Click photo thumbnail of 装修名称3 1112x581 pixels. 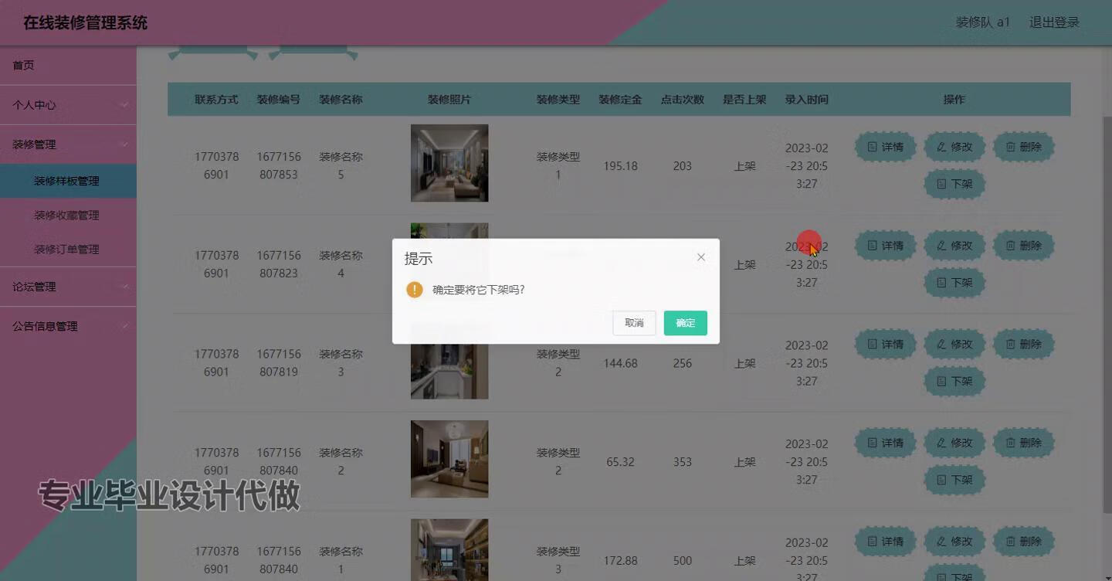449,372
